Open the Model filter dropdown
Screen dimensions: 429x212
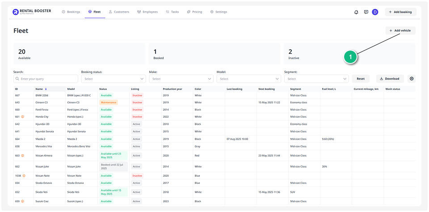click(x=248, y=79)
